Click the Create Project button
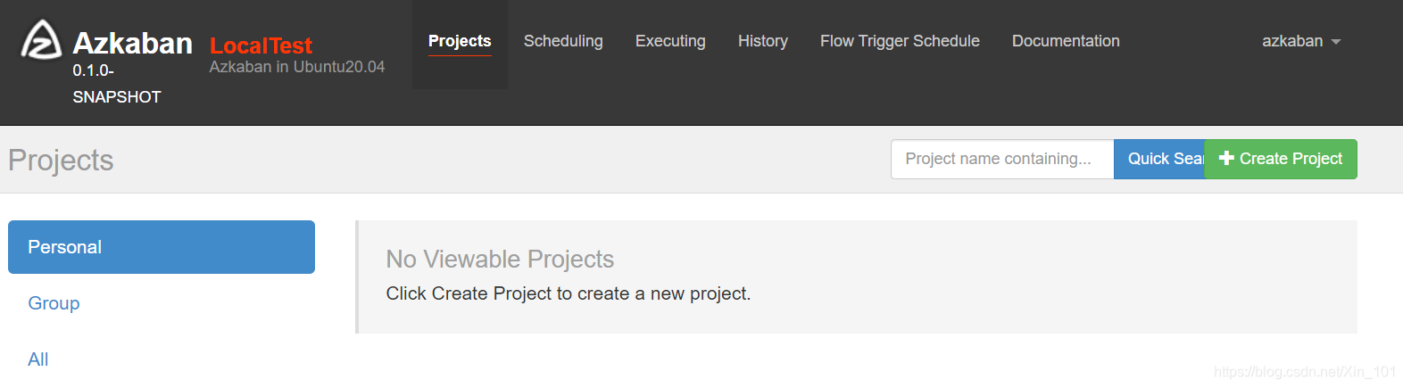The width and height of the screenshot is (1403, 388). (1281, 159)
